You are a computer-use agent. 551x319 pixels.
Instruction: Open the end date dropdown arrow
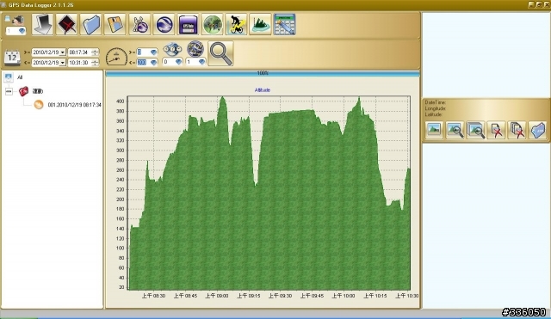click(x=62, y=63)
